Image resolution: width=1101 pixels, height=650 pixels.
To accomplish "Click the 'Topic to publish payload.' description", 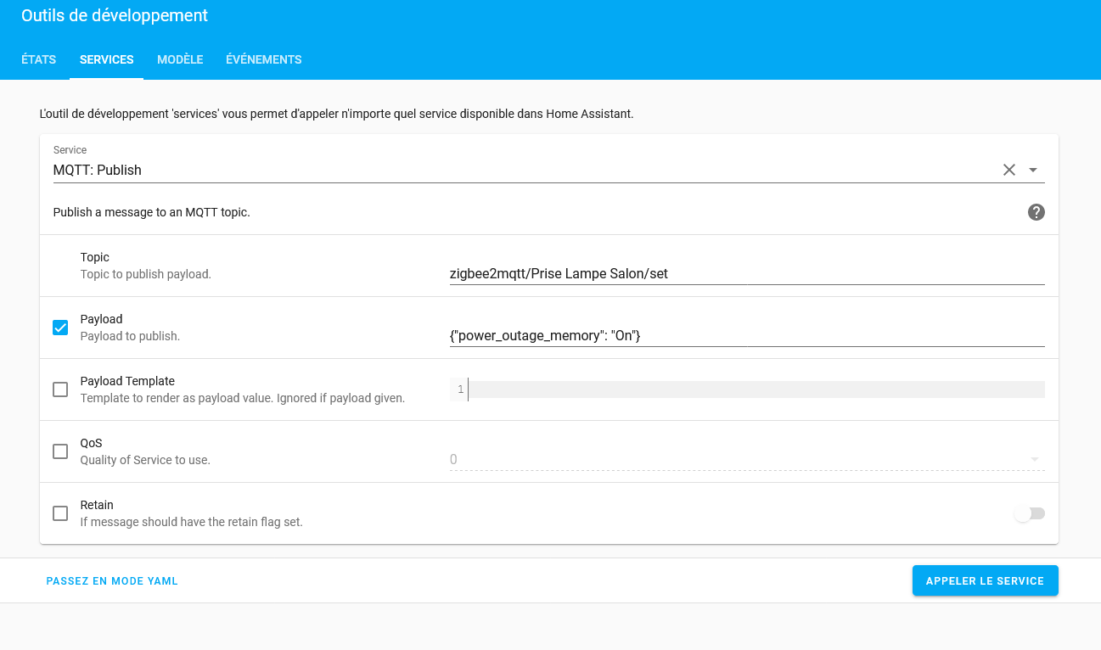I will tap(146, 274).
